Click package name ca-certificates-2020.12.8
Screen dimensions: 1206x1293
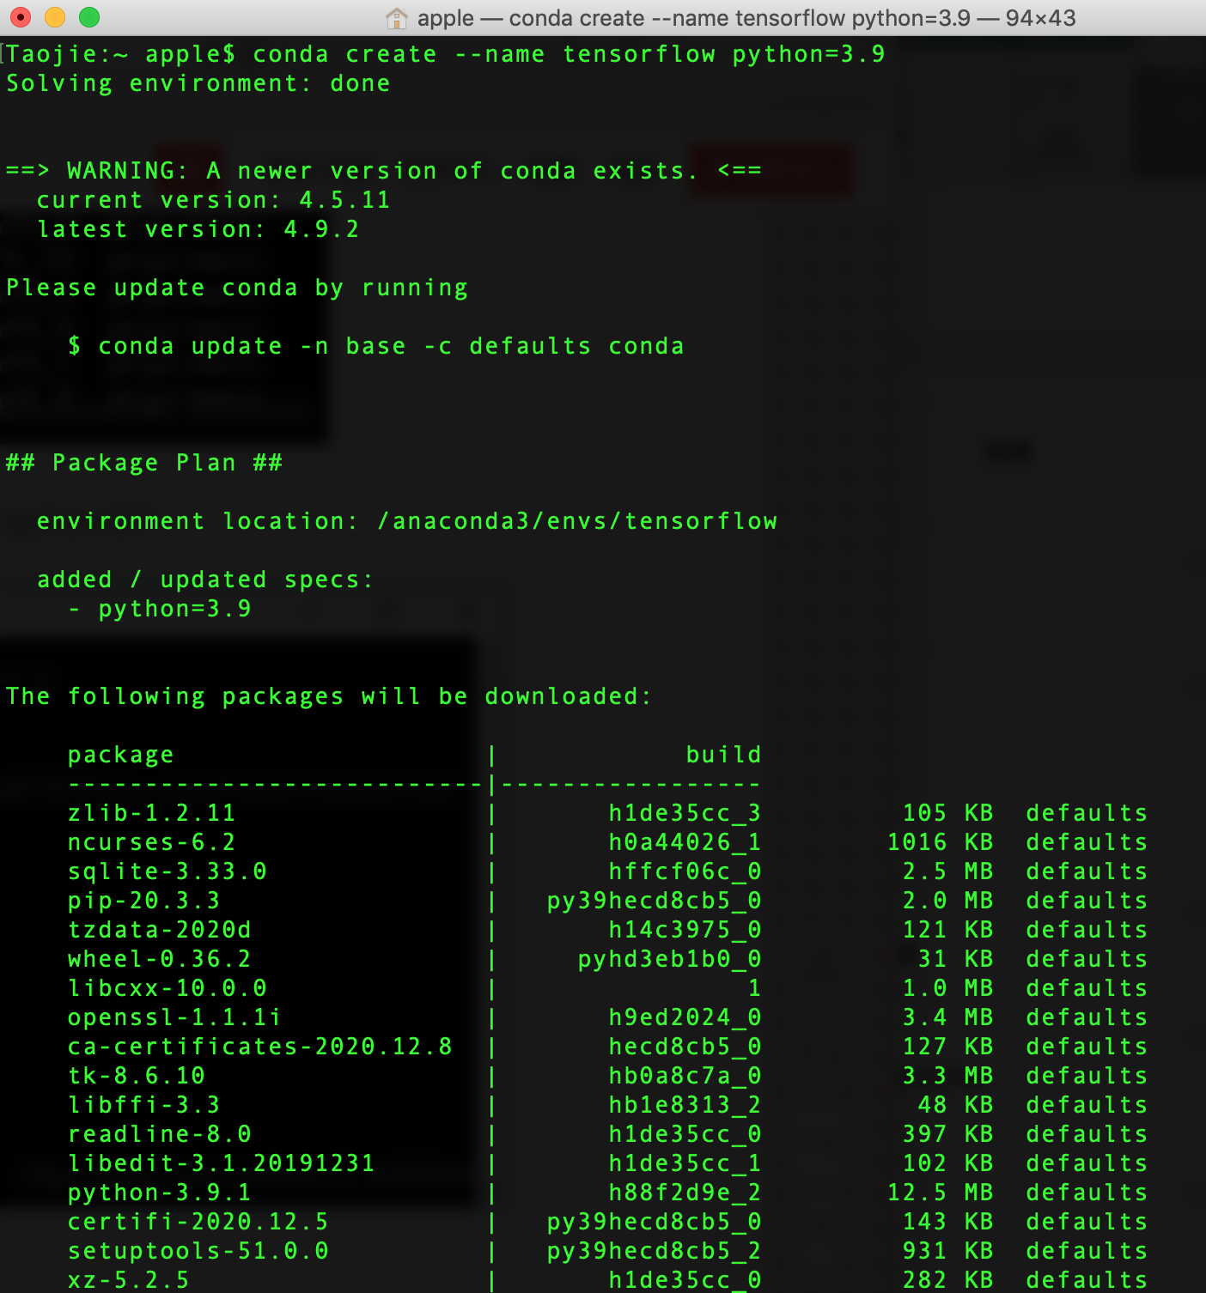coord(260,1047)
